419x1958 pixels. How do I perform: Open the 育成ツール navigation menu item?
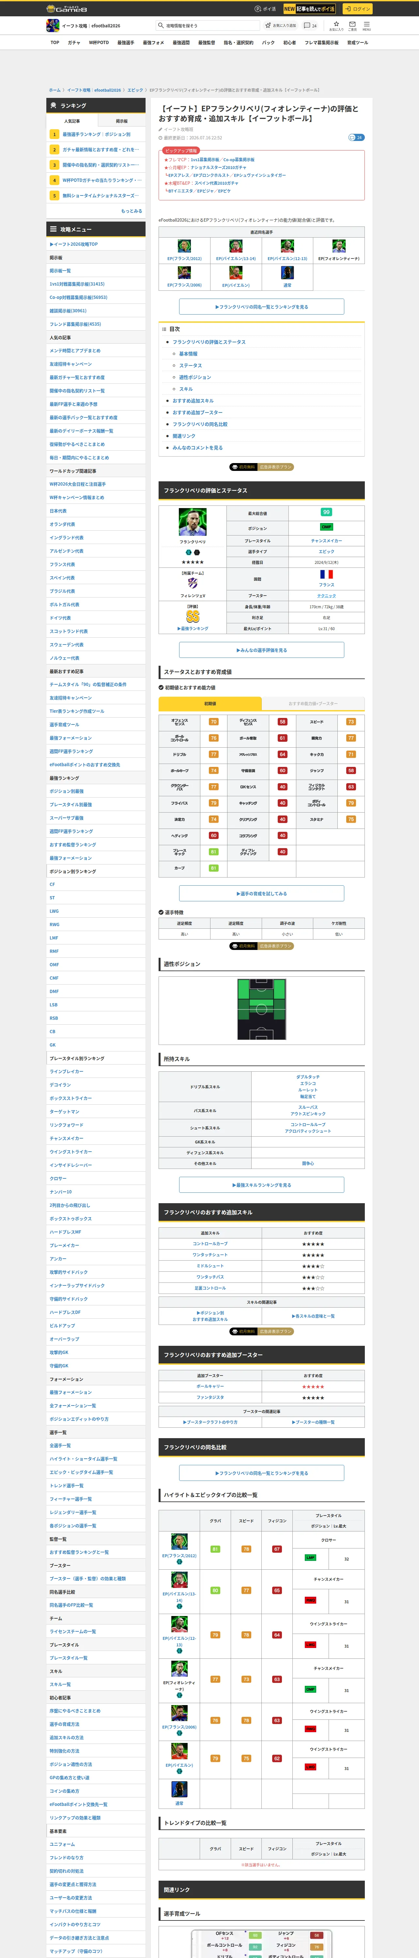[357, 42]
